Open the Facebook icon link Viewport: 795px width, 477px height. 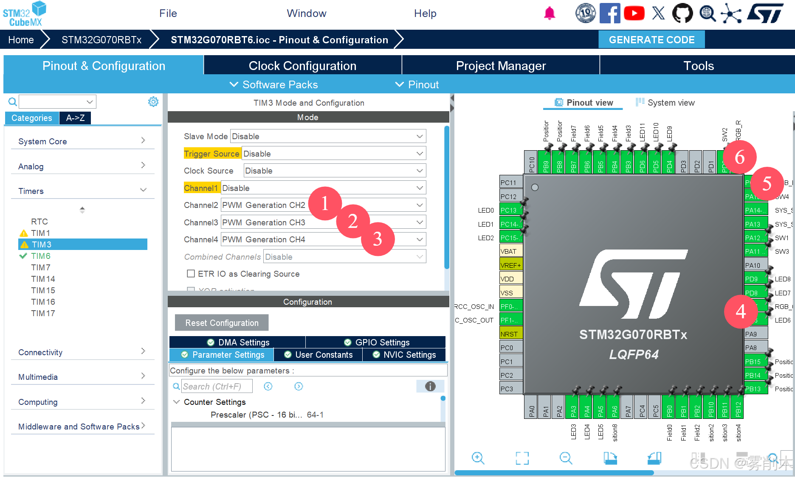pyautogui.click(x=610, y=13)
